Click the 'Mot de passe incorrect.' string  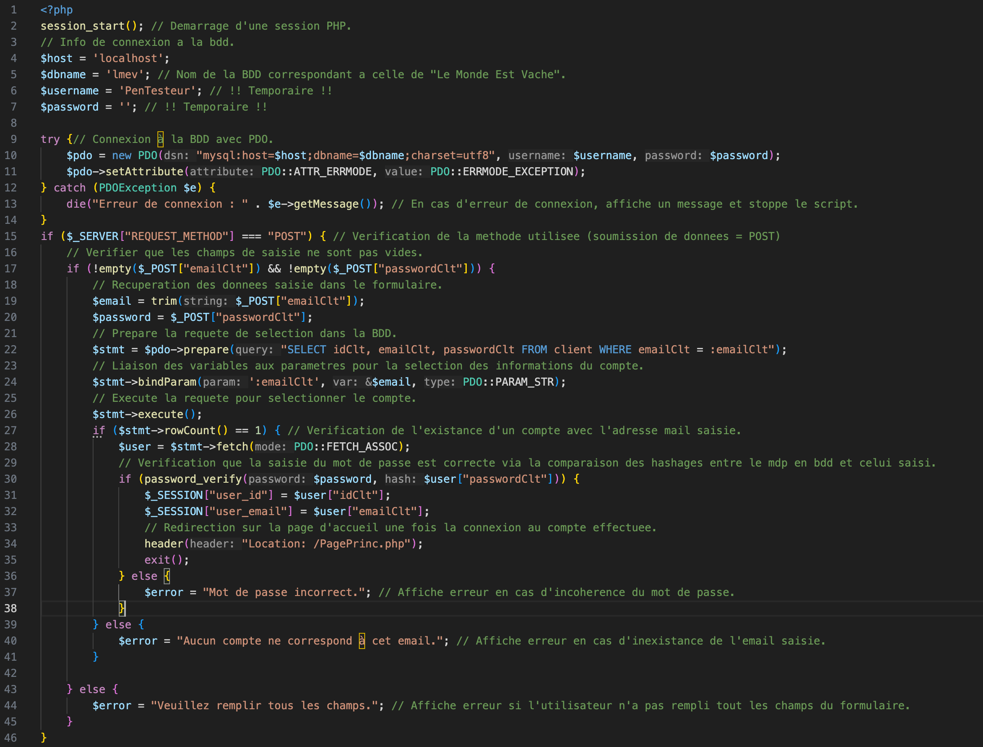tap(286, 592)
